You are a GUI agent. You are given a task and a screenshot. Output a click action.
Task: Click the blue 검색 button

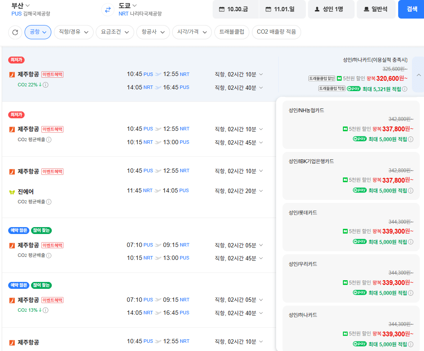coord(411,9)
